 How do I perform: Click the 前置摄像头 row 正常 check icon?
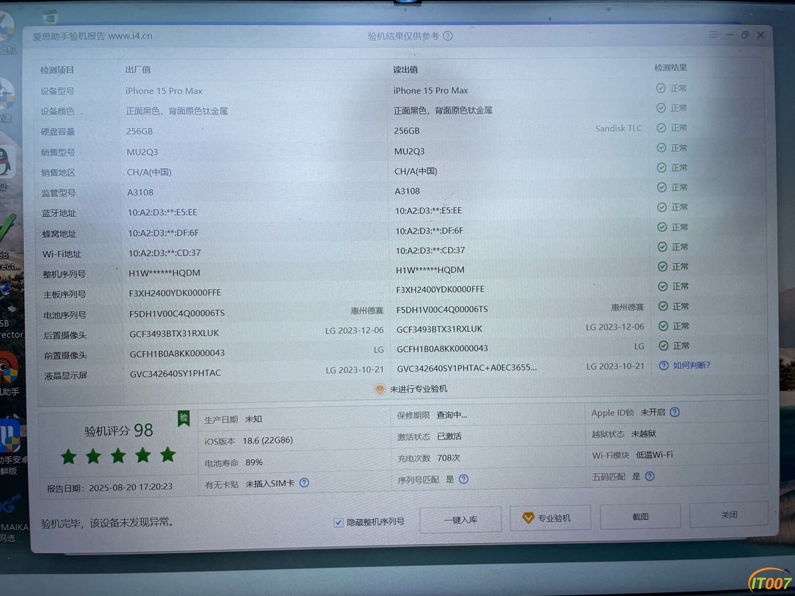pos(664,346)
